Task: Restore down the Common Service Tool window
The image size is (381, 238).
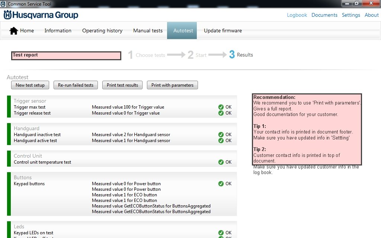Action: pyautogui.click(x=357, y=3)
